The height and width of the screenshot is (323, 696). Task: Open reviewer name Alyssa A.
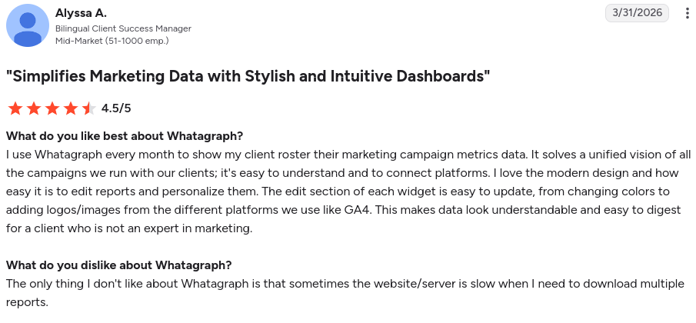tap(81, 13)
